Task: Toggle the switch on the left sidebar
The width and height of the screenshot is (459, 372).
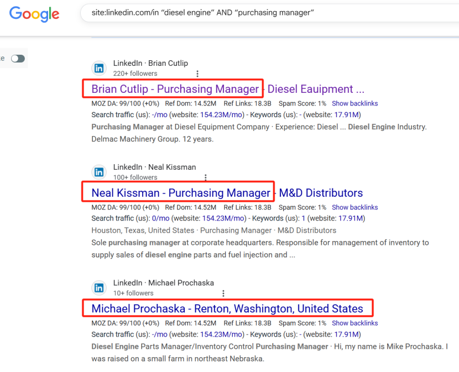Action: [x=18, y=59]
